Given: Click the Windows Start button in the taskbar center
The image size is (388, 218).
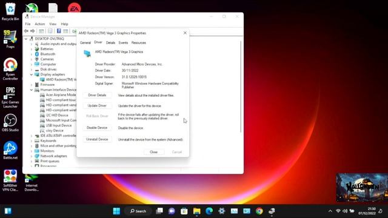Looking at the screenshot, I should point(116,211).
